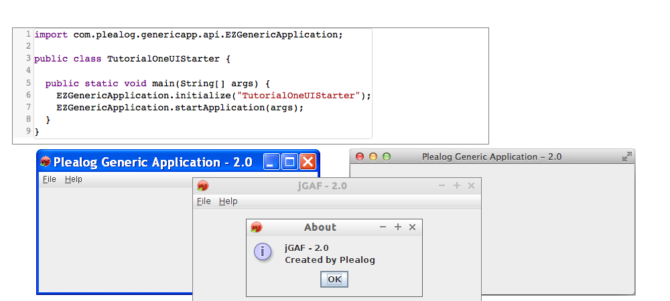
Task: Click the red app icon in About title bar
Action: [x=257, y=227]
